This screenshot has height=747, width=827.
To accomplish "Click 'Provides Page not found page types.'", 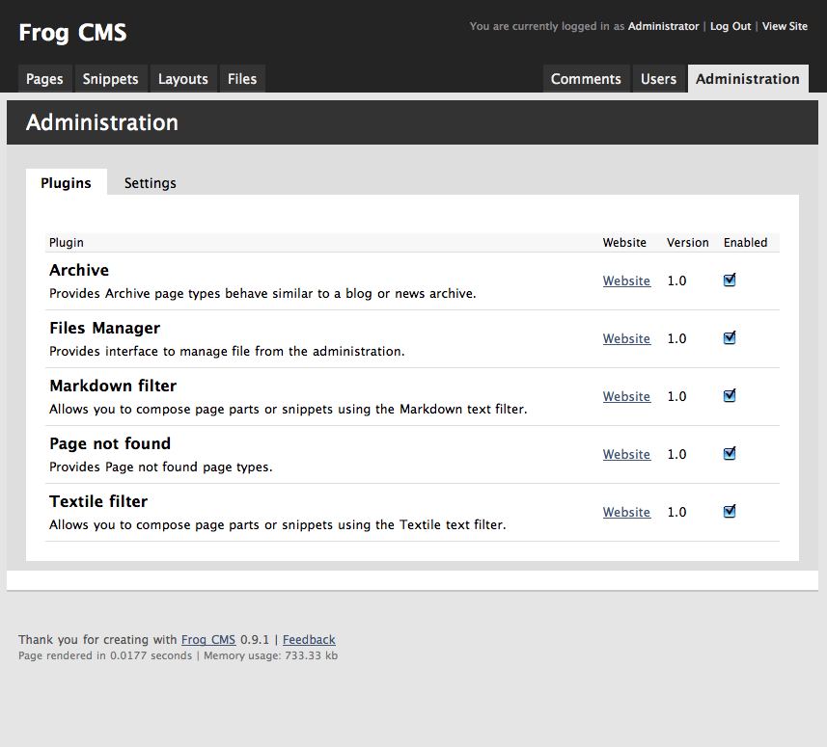I will point(161,467).
